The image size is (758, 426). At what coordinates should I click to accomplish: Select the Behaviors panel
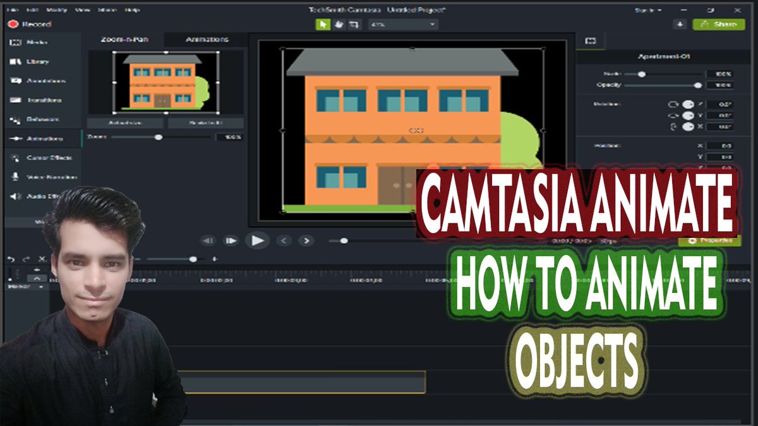coord(30,119)
